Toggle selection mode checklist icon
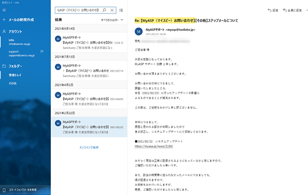This screenshot has height=195, width=308. pyautogui.click(x=121, y=10)
